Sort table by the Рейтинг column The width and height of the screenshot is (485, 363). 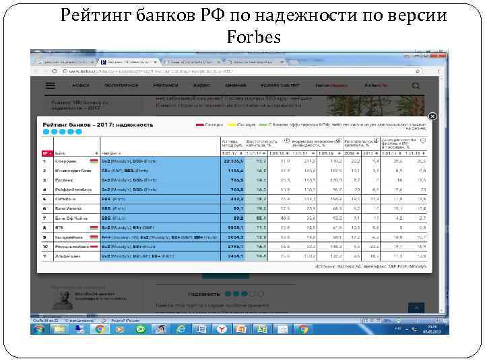tap(160, 153)
